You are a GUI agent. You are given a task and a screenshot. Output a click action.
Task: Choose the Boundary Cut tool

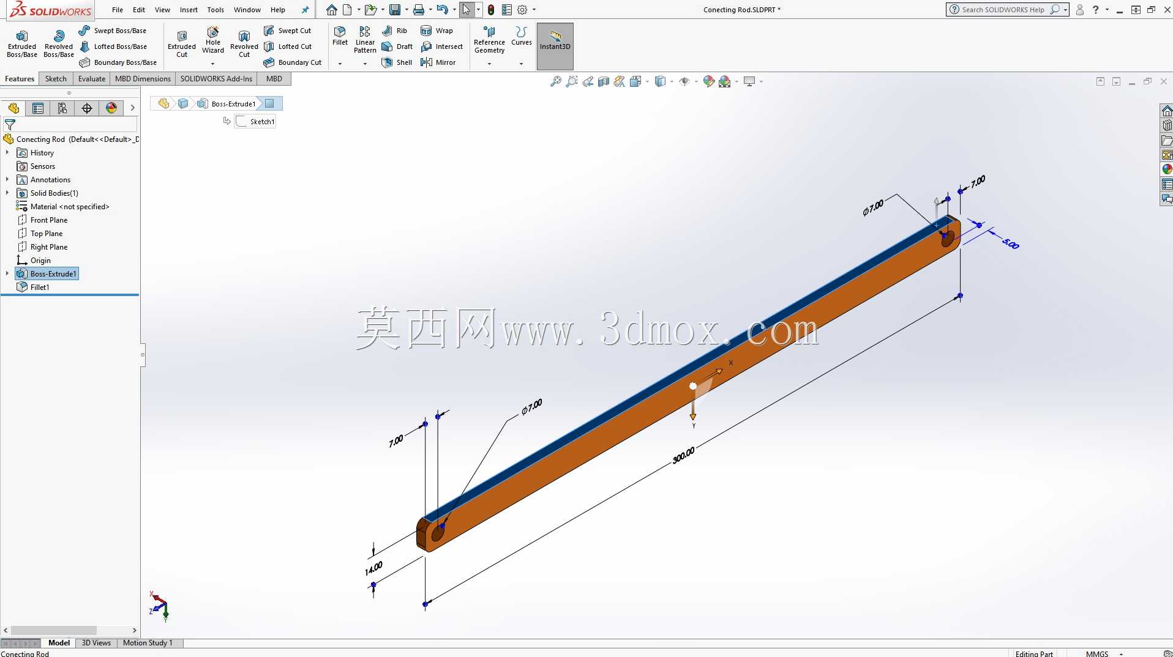pyautogui.click(x=293, y=62)
